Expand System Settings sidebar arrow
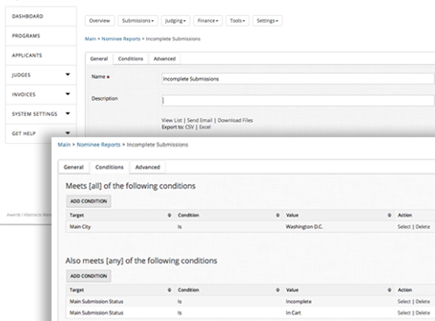 tap(67, 113)
